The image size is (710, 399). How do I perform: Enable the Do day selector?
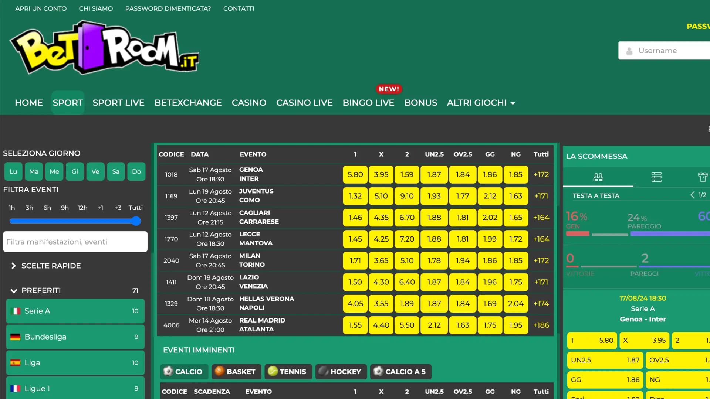pyautogui.click(x=136, y=171)
